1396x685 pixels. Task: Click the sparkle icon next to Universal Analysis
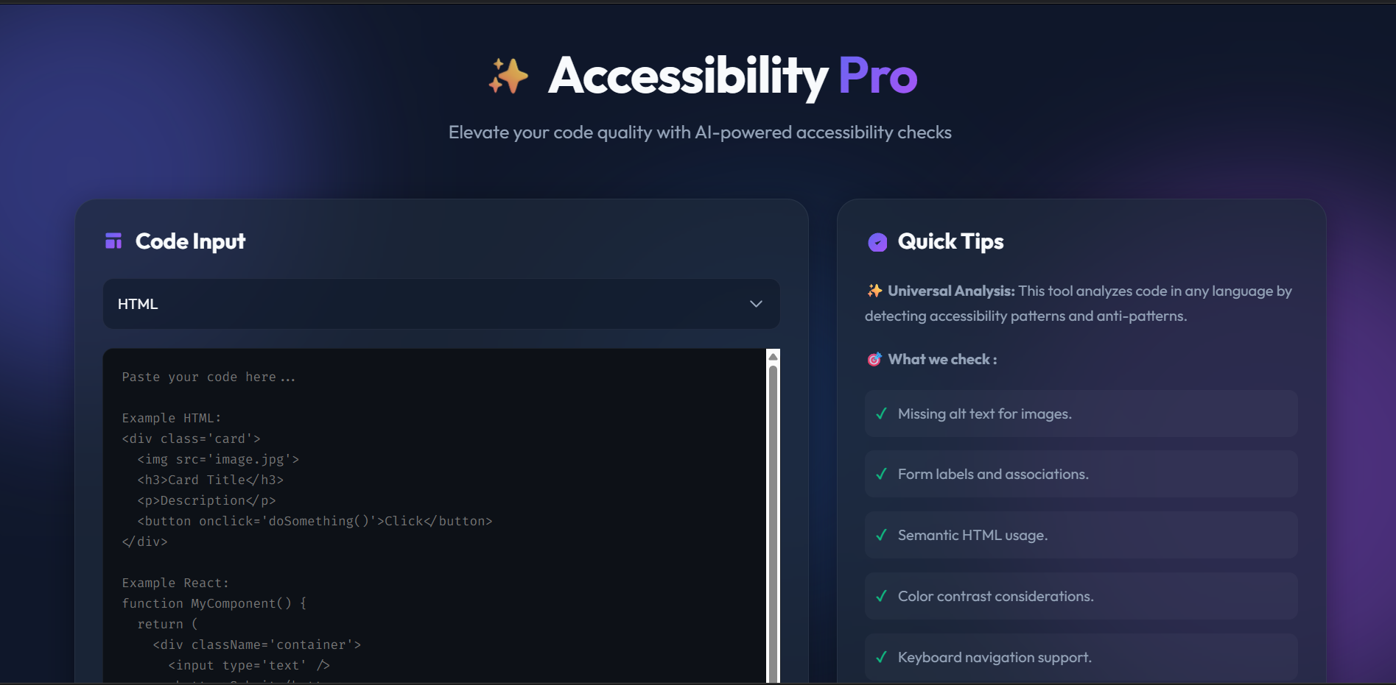coord(874,290)
